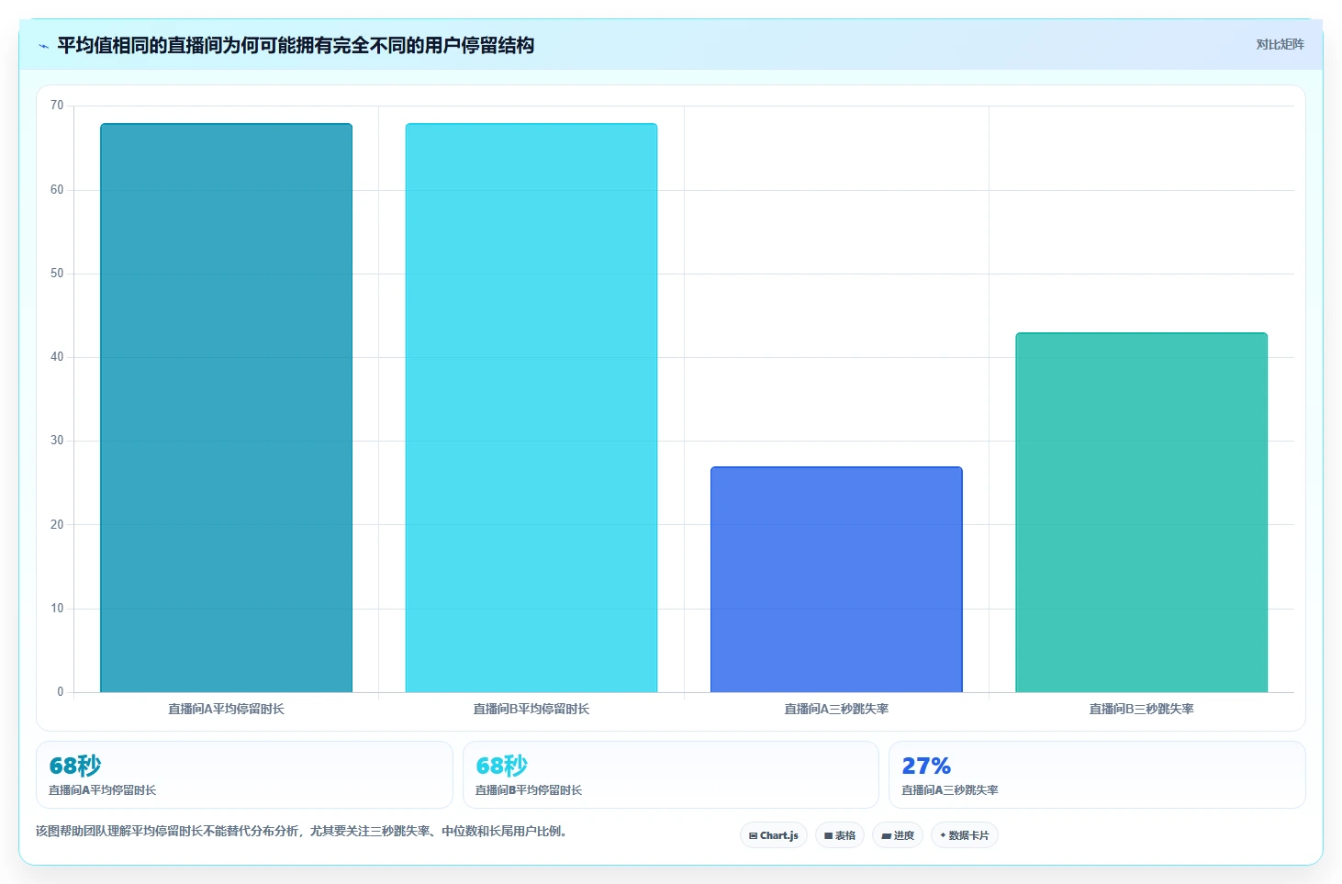The image size is (1342, 884).
Task: Click the y-axis tick value 20
Action: point(57,525)
